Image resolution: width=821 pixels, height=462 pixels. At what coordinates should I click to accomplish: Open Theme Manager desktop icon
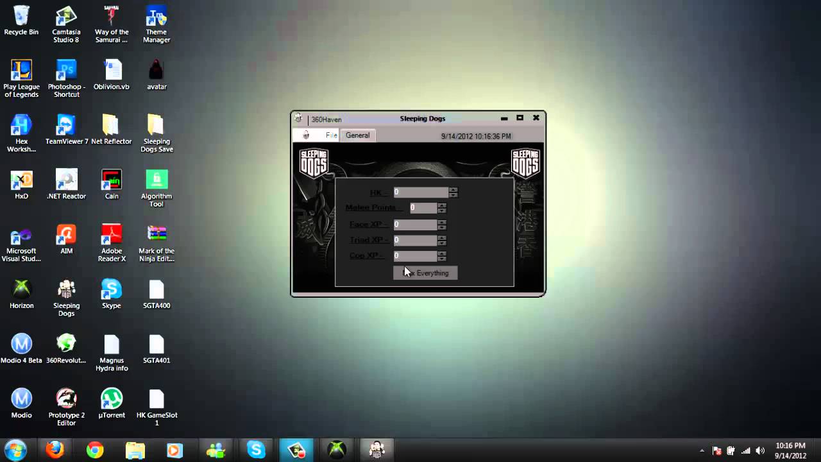point(157,24)
